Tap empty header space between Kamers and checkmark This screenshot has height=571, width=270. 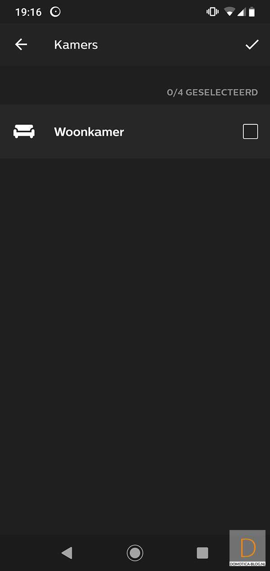pyautogui.click(x=171, y=45)
